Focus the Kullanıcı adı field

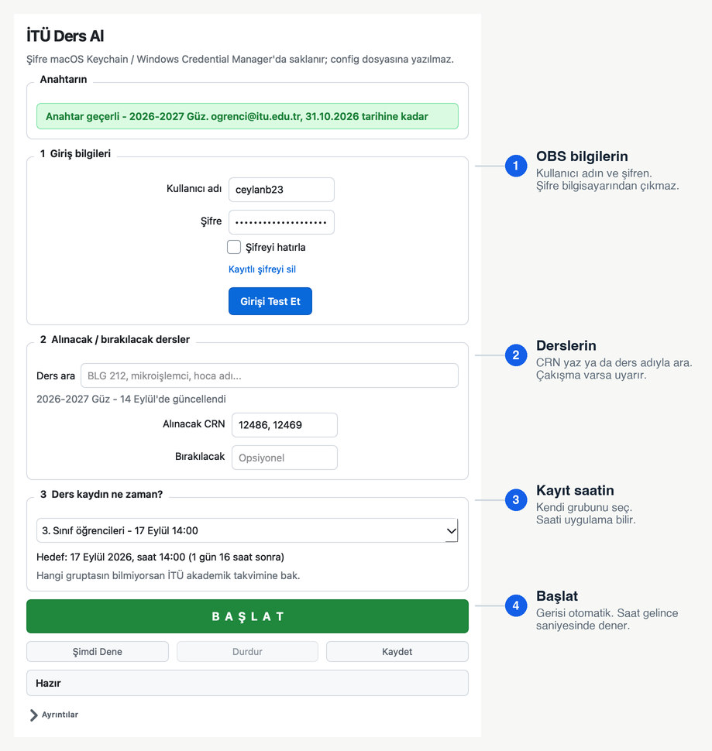tap(281, 190)
